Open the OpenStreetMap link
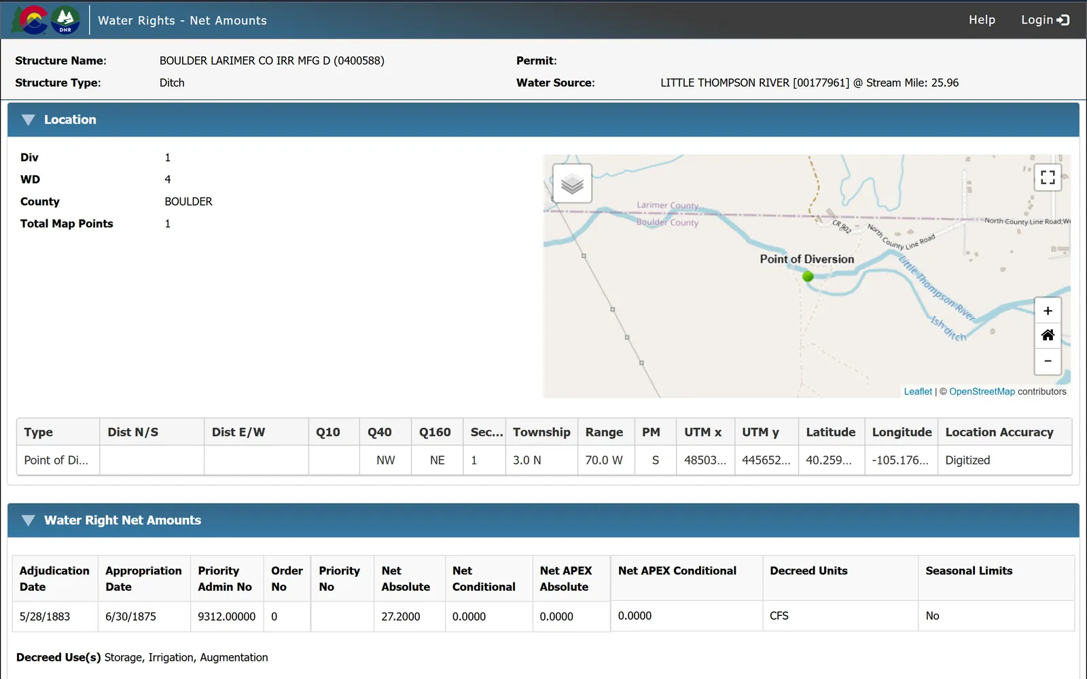This screenshot has height=679, width=1087. [982, 391]
